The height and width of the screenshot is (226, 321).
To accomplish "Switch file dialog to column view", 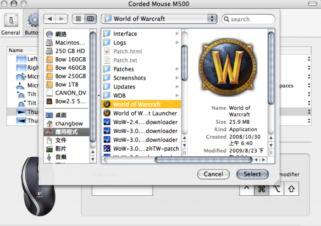I will click(x=90, y=19).
